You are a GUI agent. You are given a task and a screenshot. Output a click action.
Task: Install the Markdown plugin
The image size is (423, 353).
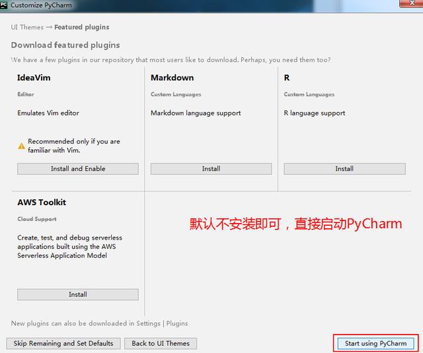pos(211,169)
